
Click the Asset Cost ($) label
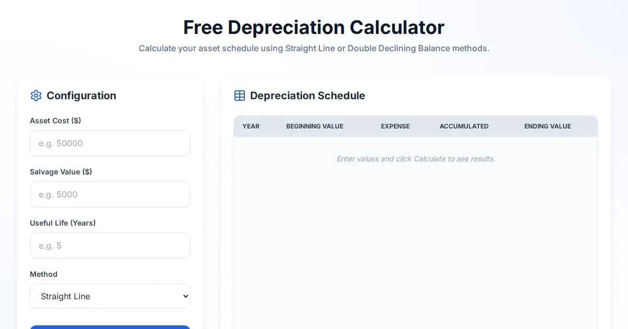point(55,121)
